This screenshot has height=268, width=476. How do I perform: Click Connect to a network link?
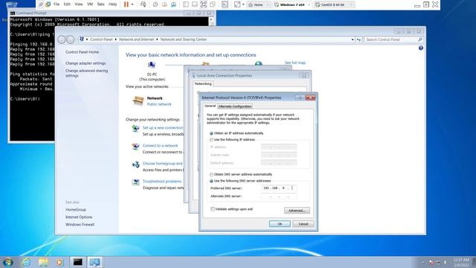point(161,146)
